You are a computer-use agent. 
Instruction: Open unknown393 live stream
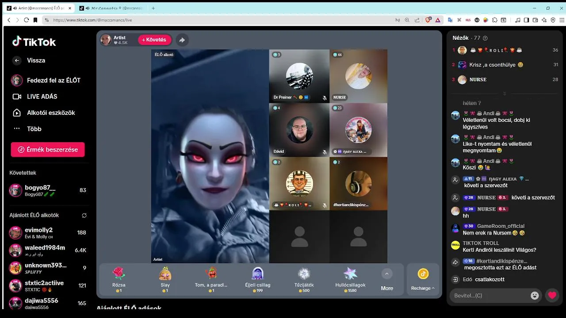click(48, 268)
